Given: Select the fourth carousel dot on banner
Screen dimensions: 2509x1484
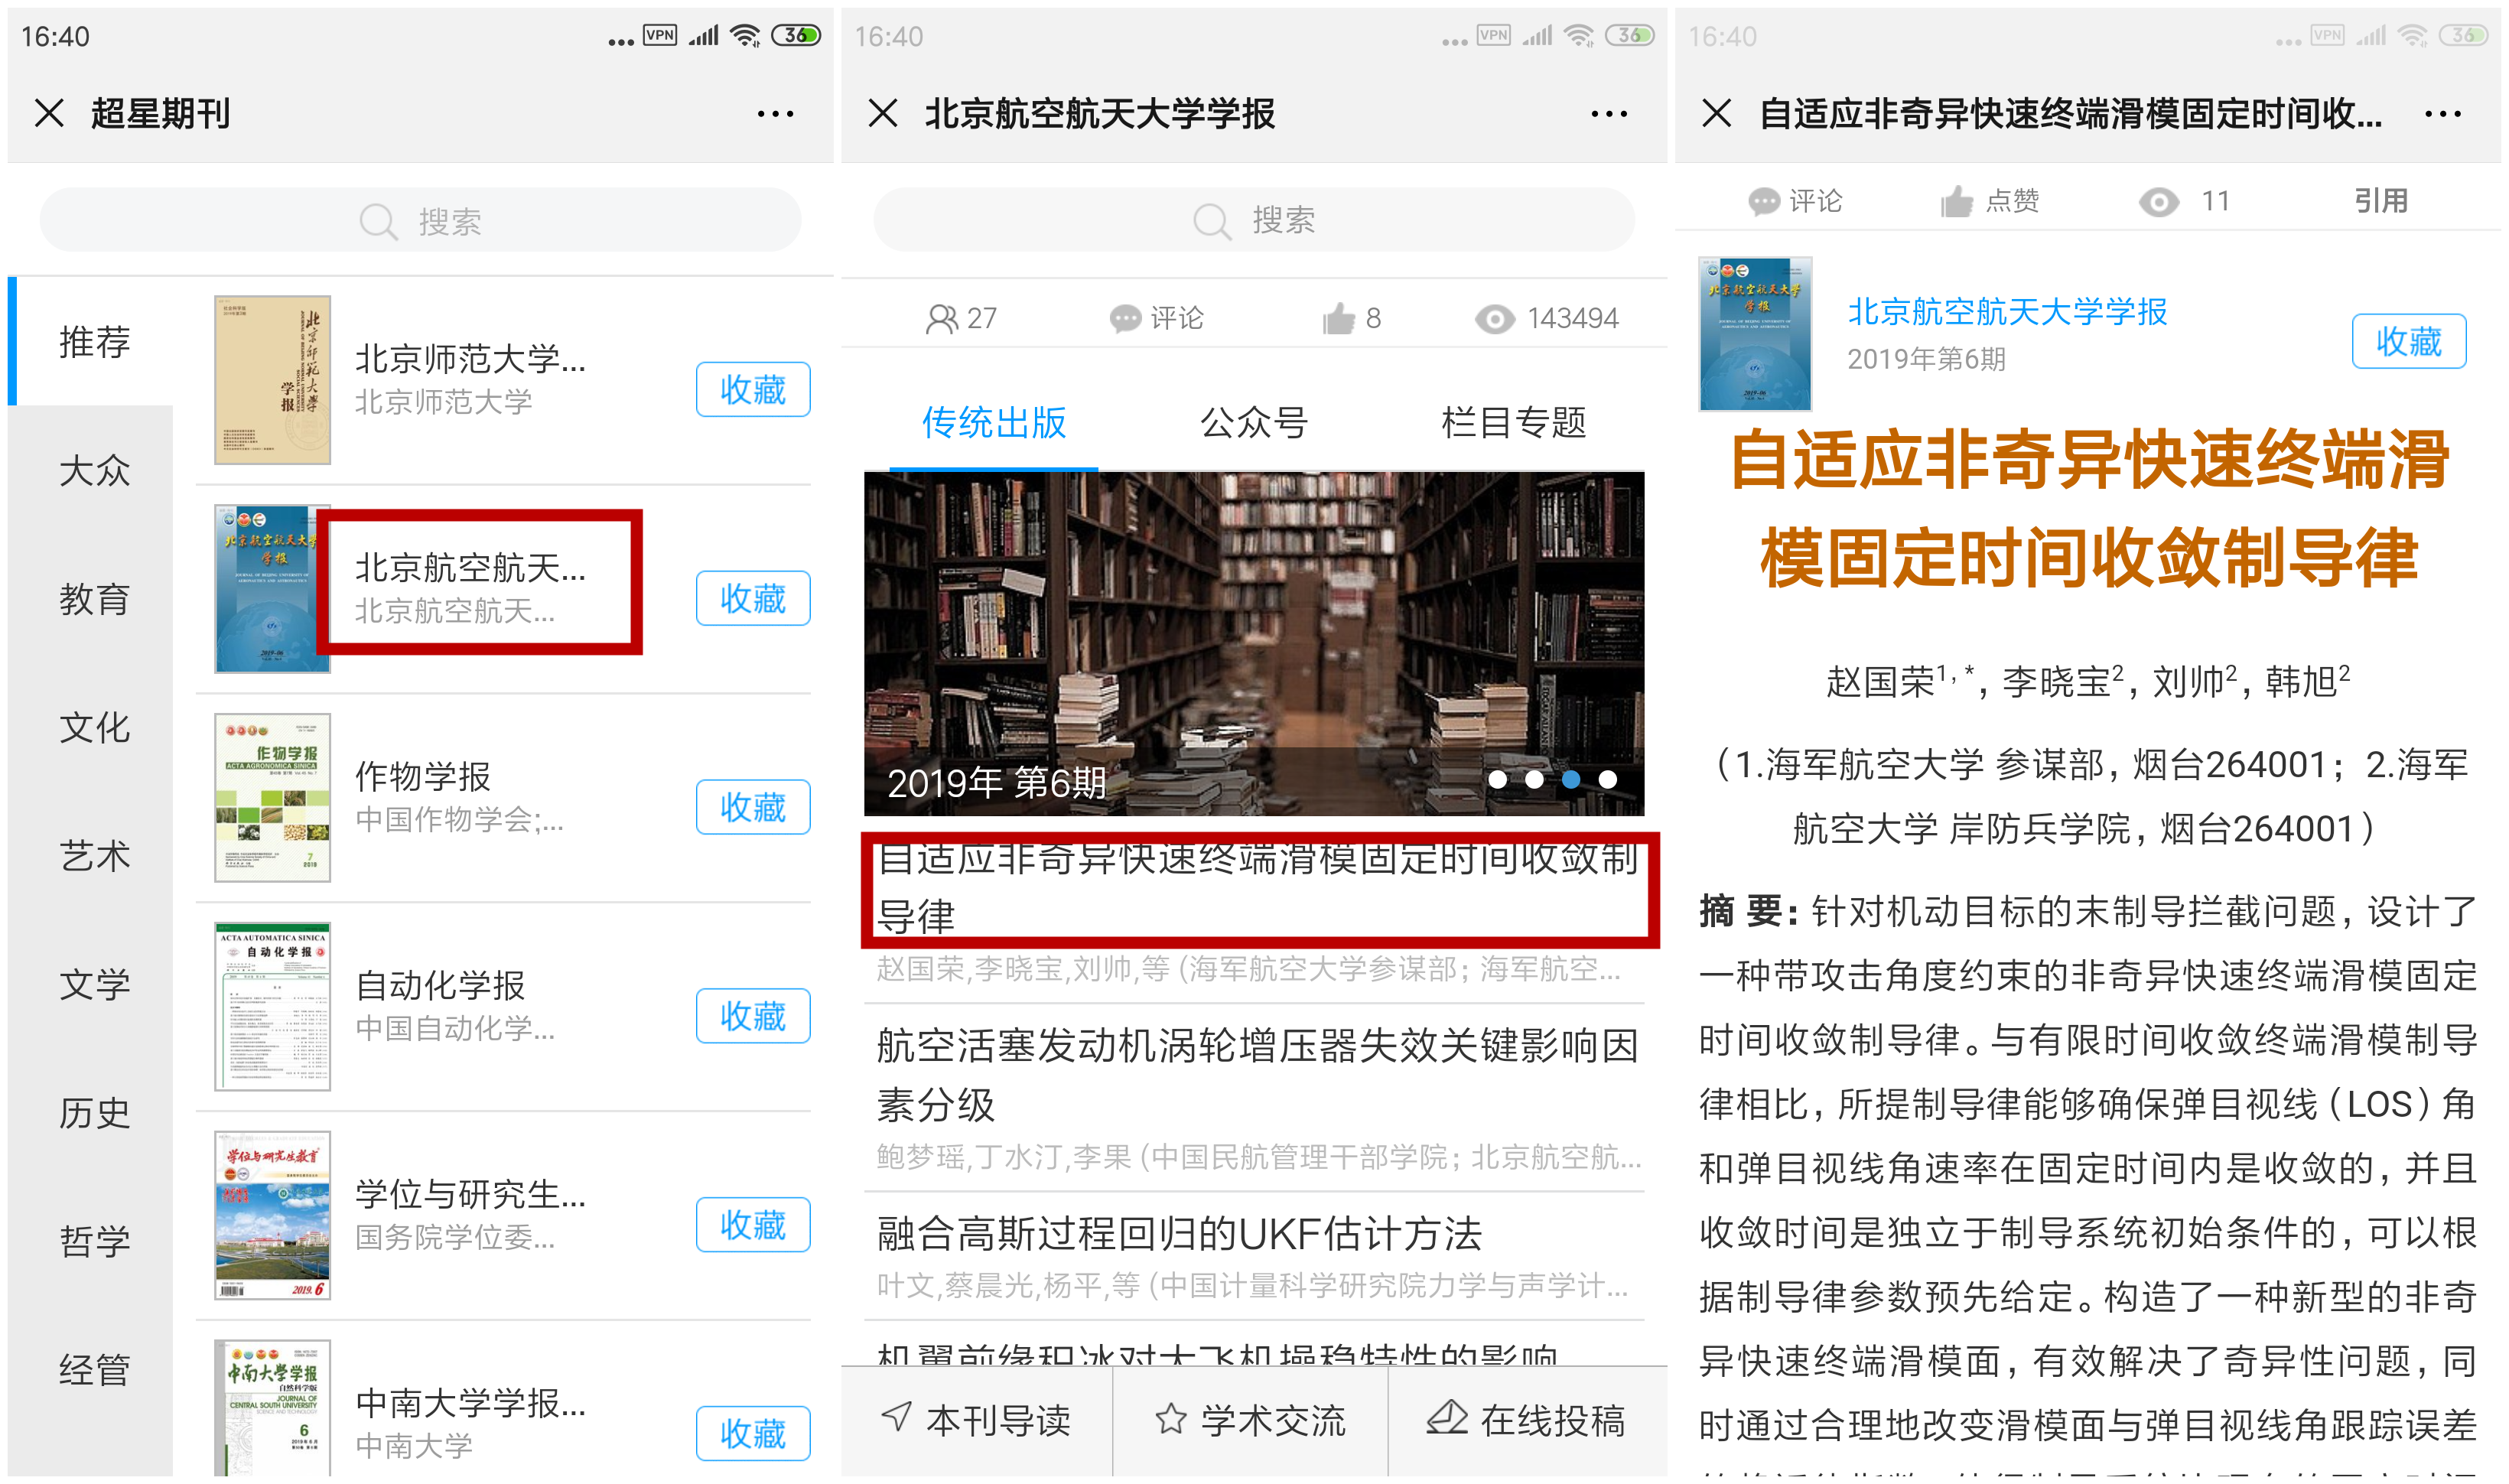Looking at the screenshot, I should (1607, 779).
